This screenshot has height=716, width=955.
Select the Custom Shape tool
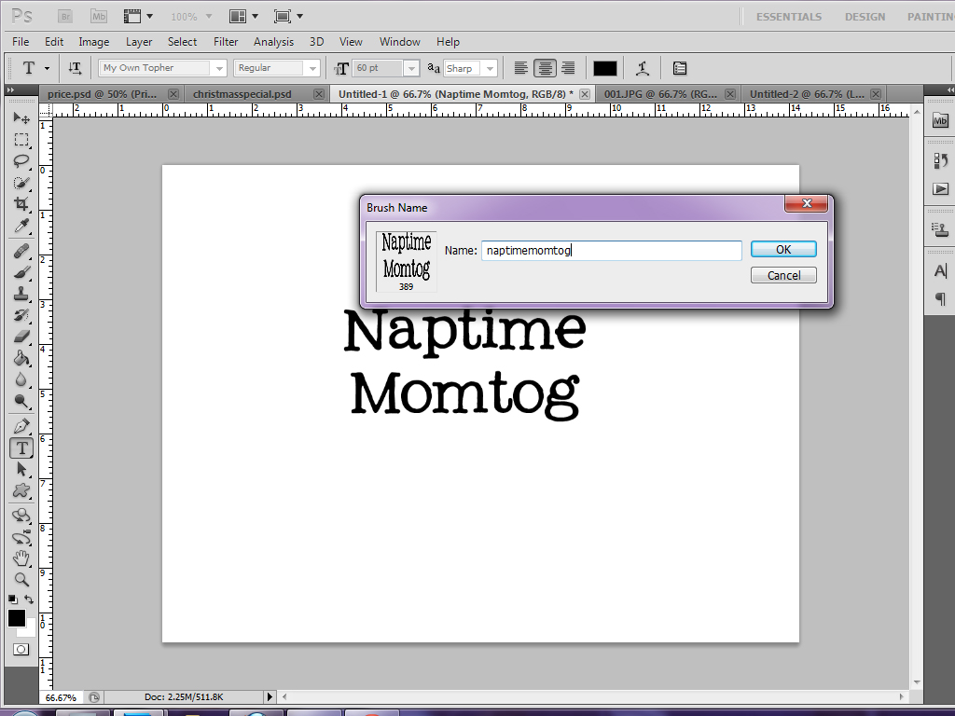click(21, 490)
